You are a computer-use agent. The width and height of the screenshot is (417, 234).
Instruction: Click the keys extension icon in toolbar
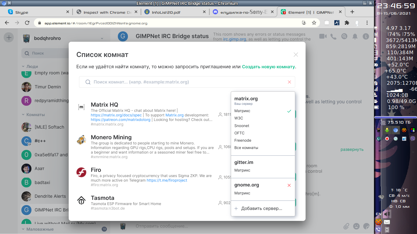coord(337,23)
